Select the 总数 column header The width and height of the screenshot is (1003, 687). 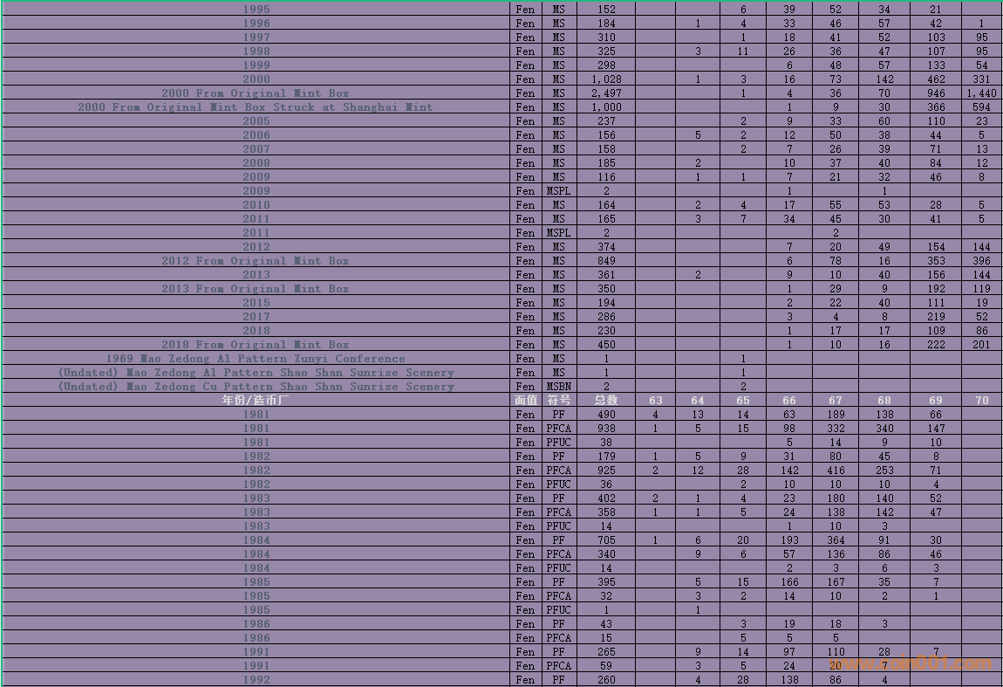click(606, 401)
